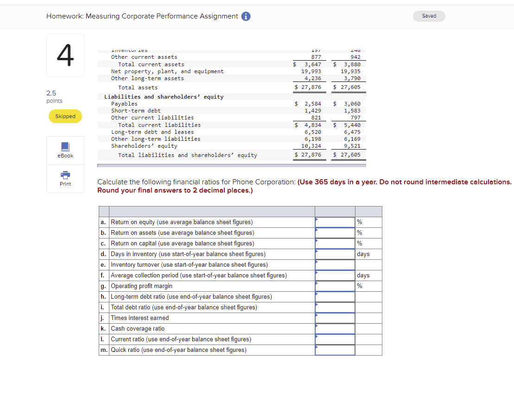Screen dimensions: 514x395
Task: Click the Return on equity answer field
Action: tap(335, 222)
